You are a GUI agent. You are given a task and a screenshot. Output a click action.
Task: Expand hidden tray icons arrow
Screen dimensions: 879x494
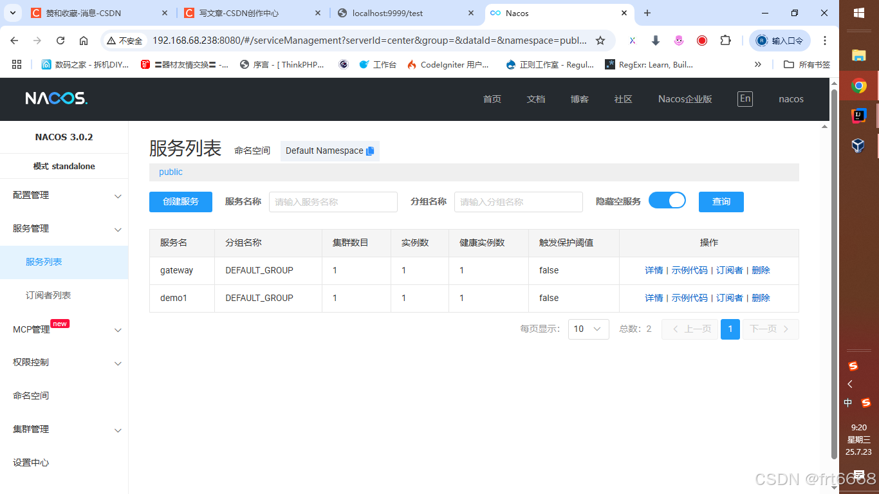coord(850,384)
